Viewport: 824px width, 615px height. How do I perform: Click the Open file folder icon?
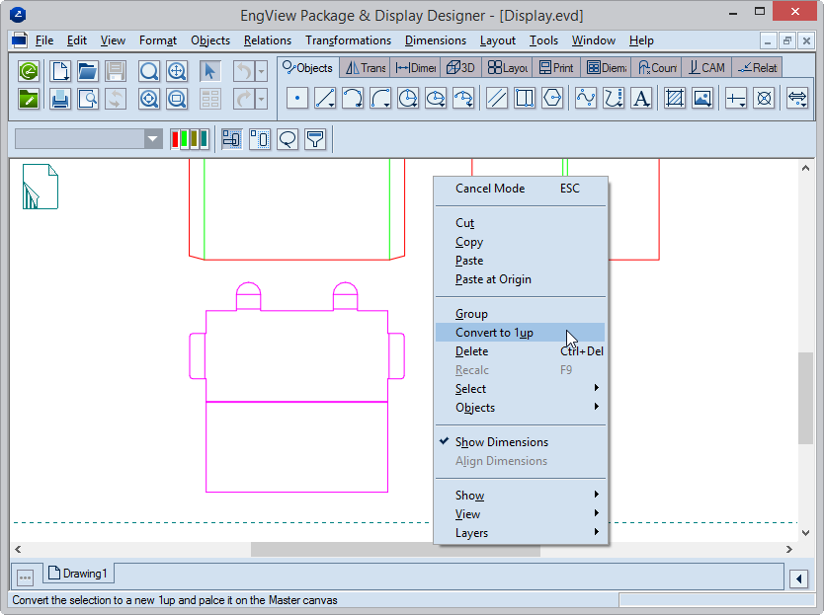click(x=88, y=71)
